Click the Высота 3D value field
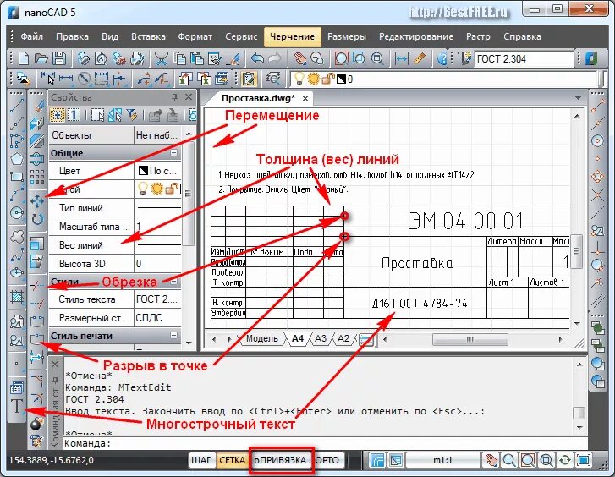 (158, 264)
